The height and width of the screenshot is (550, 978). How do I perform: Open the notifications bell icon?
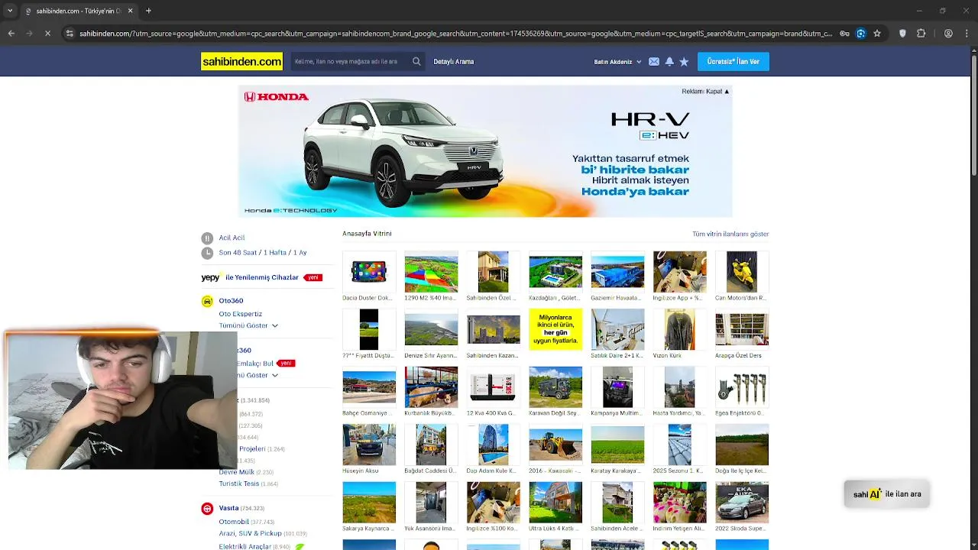point(669,62)
